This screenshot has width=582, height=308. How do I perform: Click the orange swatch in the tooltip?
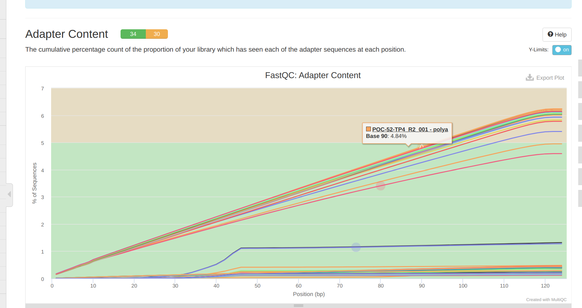(x=368, y=129)
